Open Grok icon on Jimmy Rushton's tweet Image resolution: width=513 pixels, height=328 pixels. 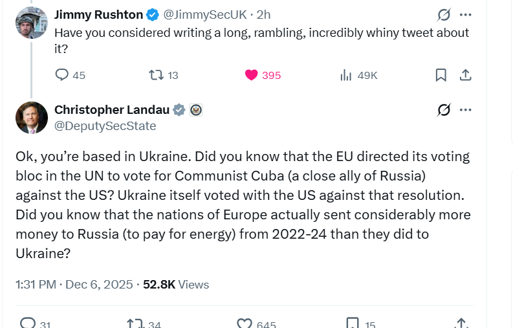[x=444, y=14]
